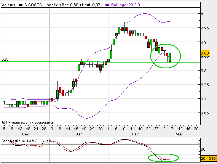Viewport: 217px width, 164px height.
Task: Click the '5' date label at axis start
Action: tap(4, 129)
